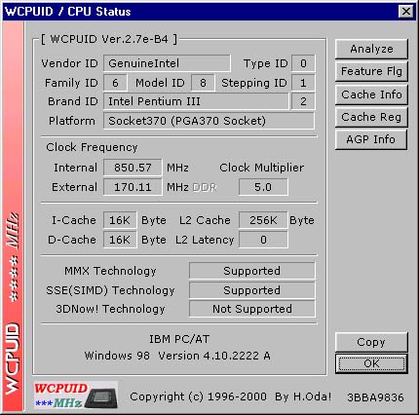Copy the CPU status to clipboard
419x415 pixels.
tap(371, 342)
